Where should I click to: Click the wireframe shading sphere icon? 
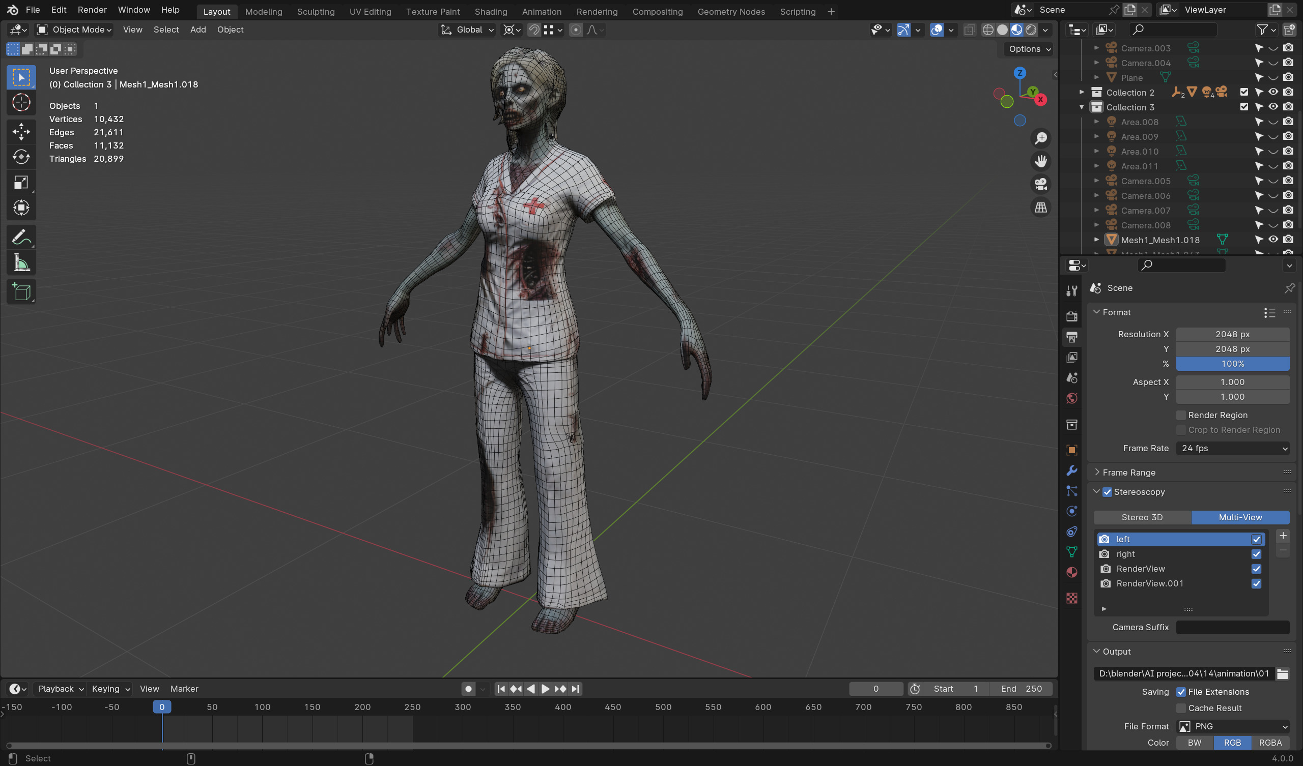[988, 30]
